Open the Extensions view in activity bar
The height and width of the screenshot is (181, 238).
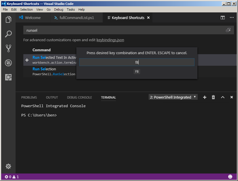8,77
